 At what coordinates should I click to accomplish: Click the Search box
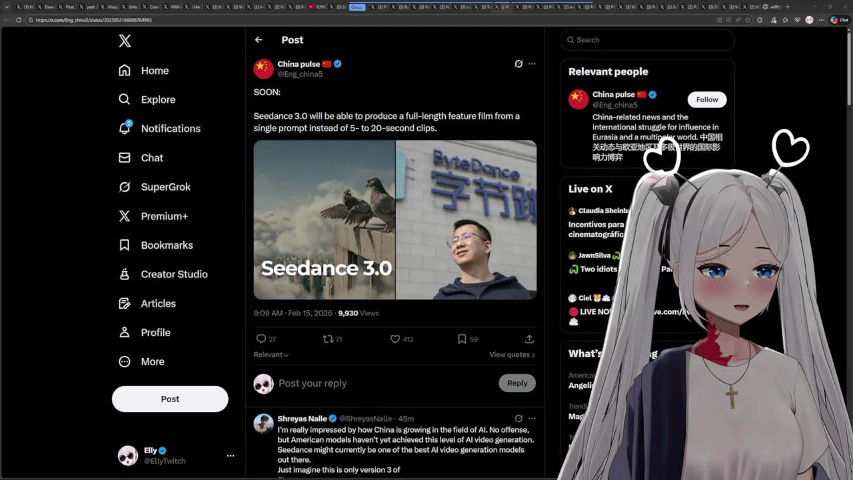pos(647,40)
